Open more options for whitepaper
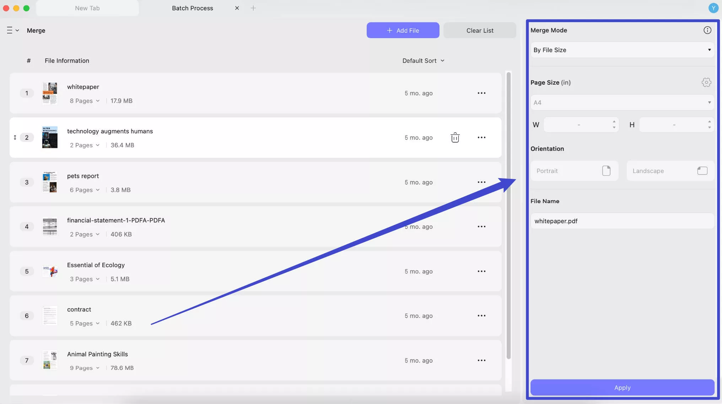 pyautogui.click(x=481, y=93)
